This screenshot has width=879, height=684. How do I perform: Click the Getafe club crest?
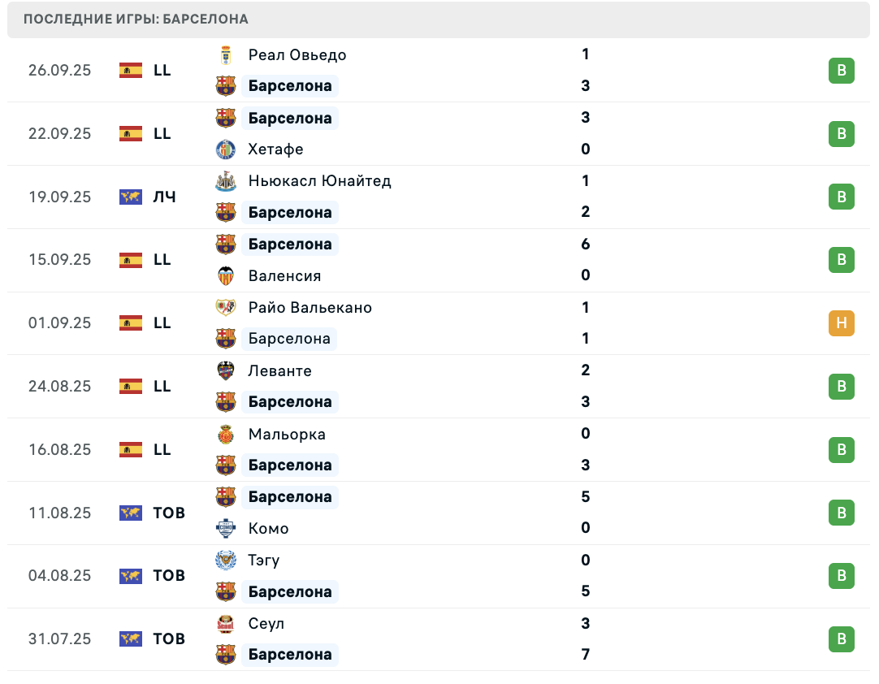tap(226, 149)
